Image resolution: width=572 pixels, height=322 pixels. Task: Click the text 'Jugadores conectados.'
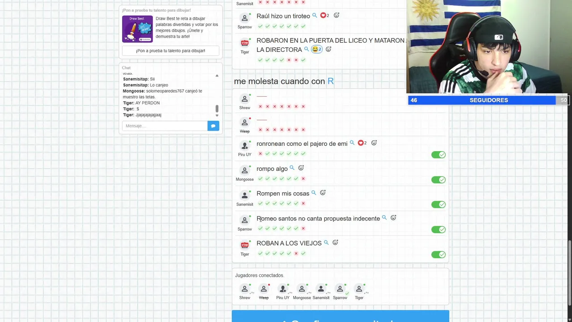[x=260, y=275]
